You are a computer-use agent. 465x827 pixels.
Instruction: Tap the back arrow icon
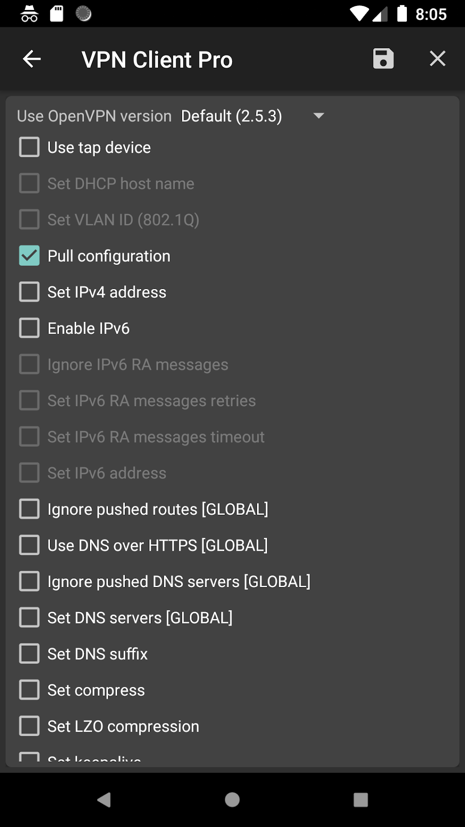[x=32, y=59]
